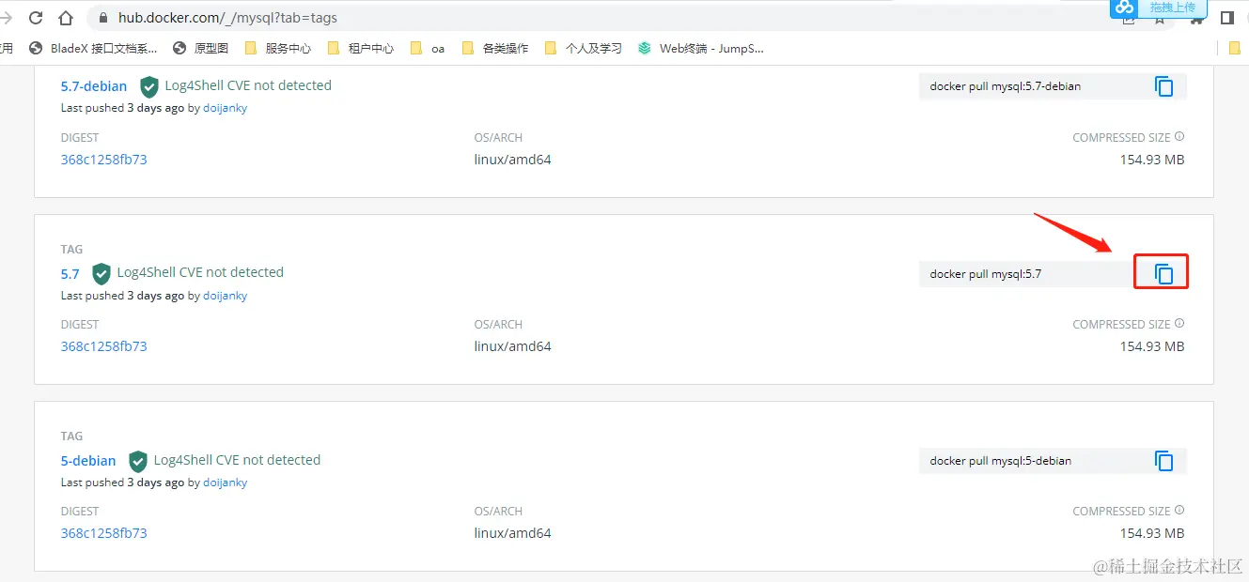Image resolution: width=1249 pixels, height=582 pixels.
Task: Go to the browser home page icon
Action: [x=66, y=18]
